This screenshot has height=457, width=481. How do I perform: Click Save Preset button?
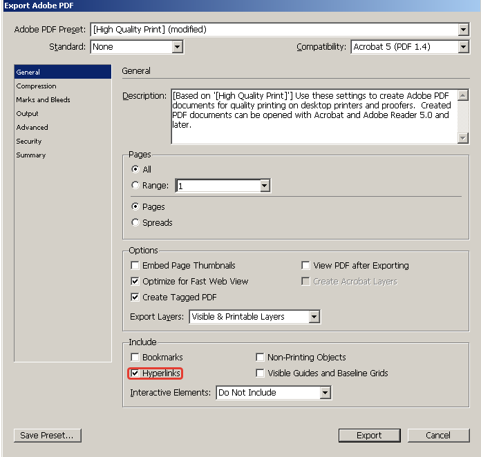point(48,436)
